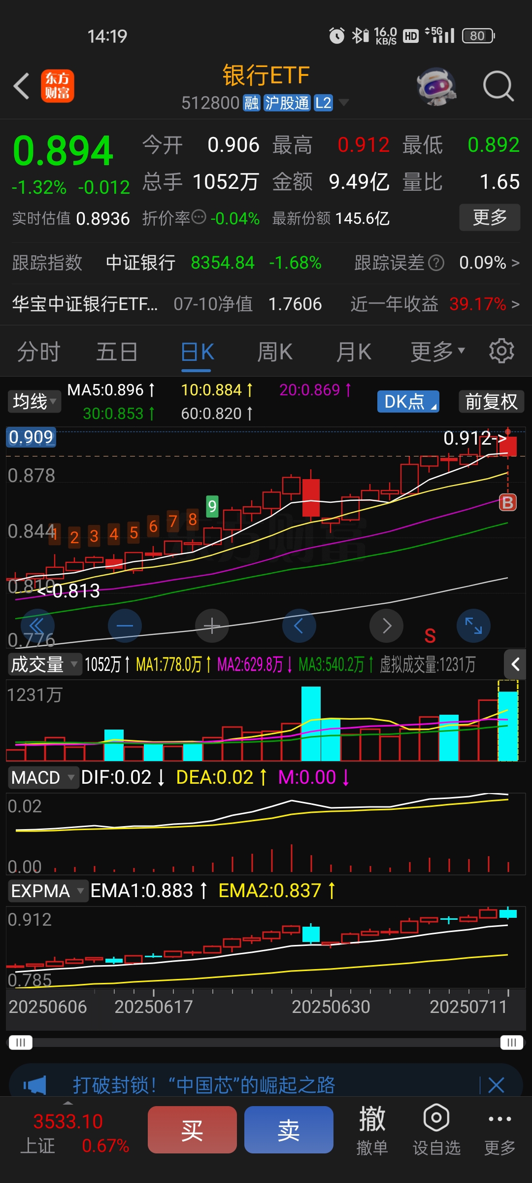This screenshot has height=1183, width=532.
Task: Tap the red 买 buy button
Action: click(x=192, y=1130)
